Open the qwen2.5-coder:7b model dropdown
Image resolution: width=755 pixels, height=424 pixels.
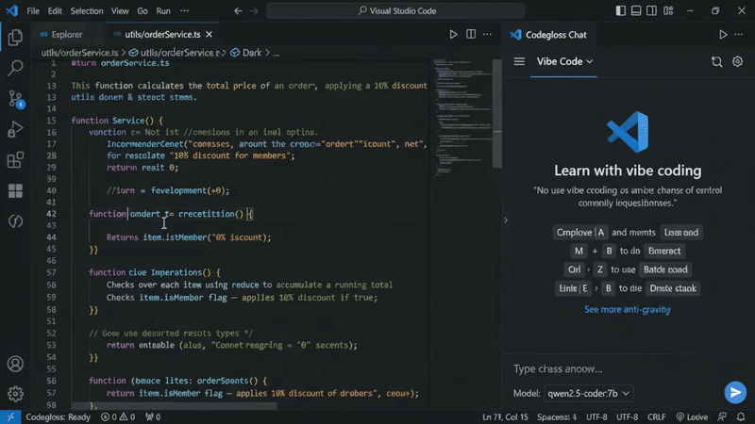[x=588, y=393]
